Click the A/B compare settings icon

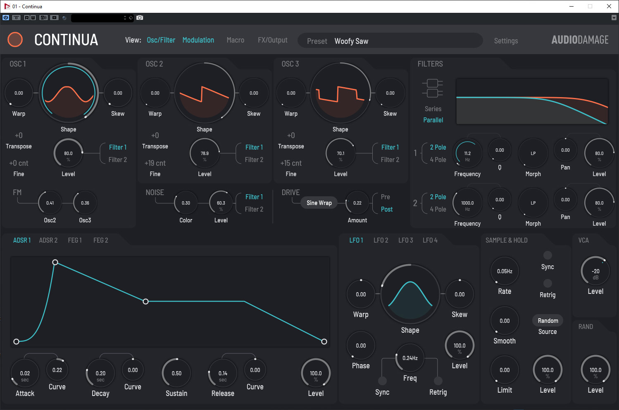tap(43, 18)
